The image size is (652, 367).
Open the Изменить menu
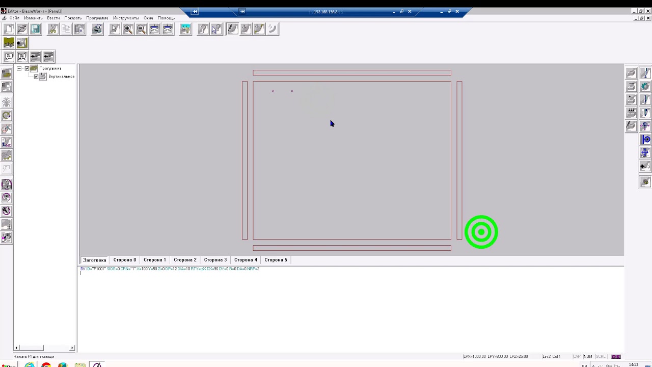pyautogui.click(x=33, y=18)
